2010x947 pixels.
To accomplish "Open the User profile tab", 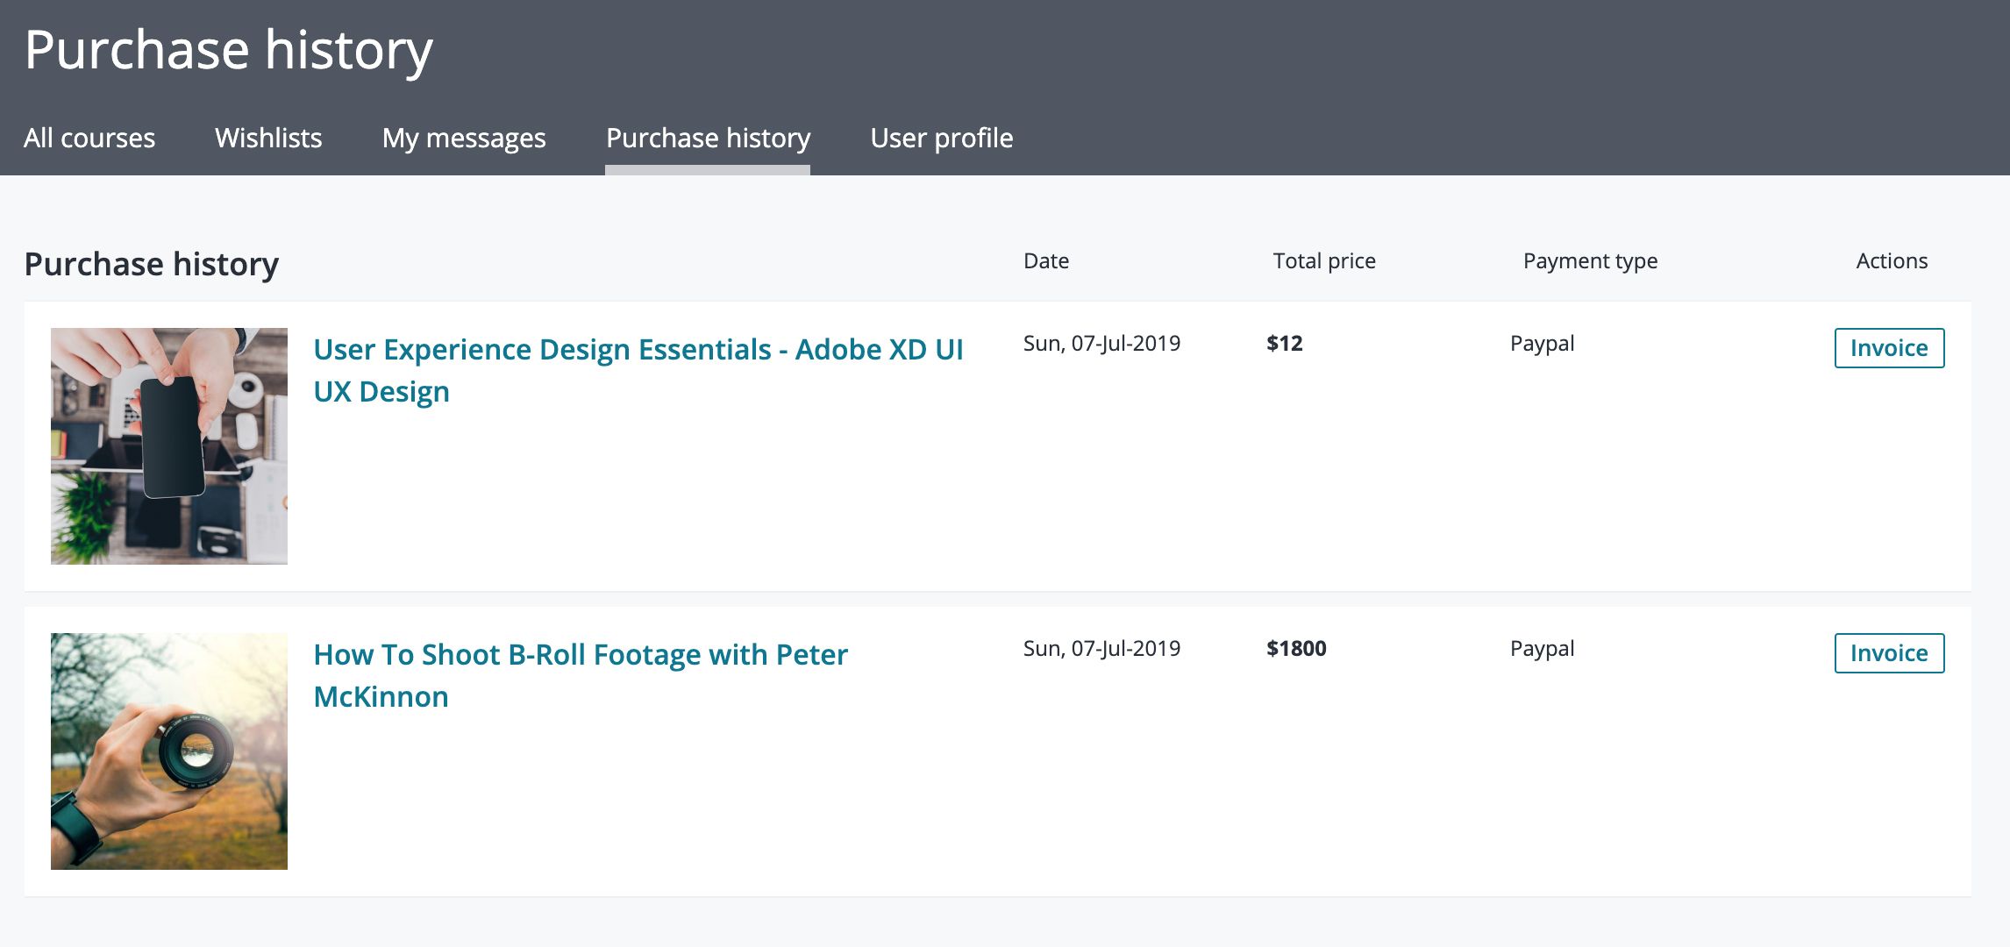I will [941, 138].
